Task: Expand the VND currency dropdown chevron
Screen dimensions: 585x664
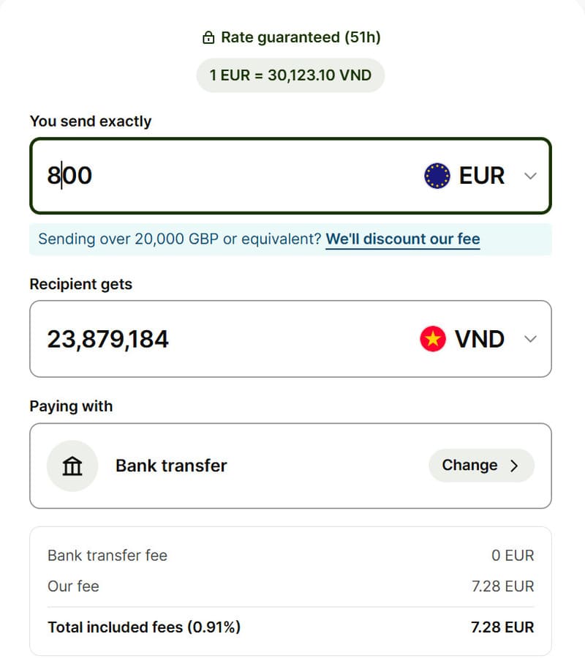Action: click(531, 339)
